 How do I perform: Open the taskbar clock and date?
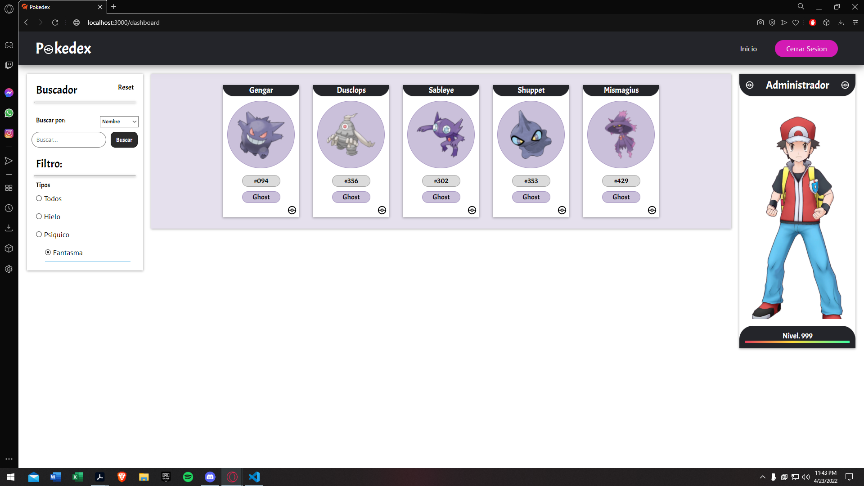[x=825, y=477]
